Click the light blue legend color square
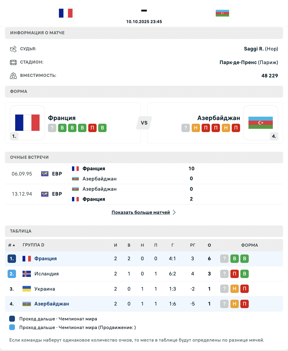The image size is (288, 351). tap(12, 327)
